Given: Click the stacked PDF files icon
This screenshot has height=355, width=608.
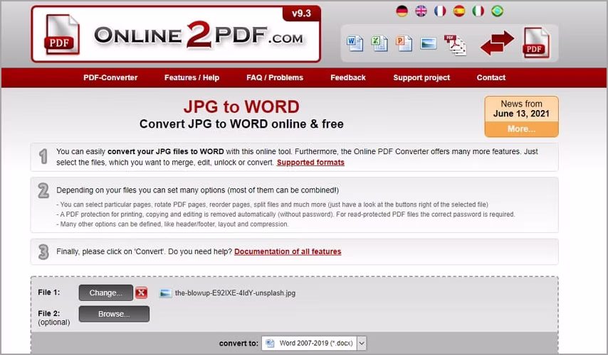Looking at the screenshot, I should coord(455,45).
